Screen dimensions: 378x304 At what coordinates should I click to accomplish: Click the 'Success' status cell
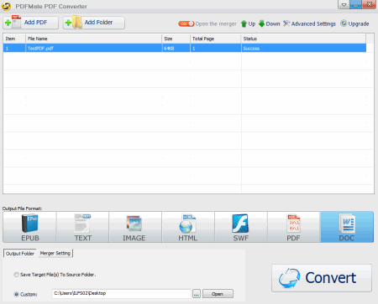click(303, 49)
